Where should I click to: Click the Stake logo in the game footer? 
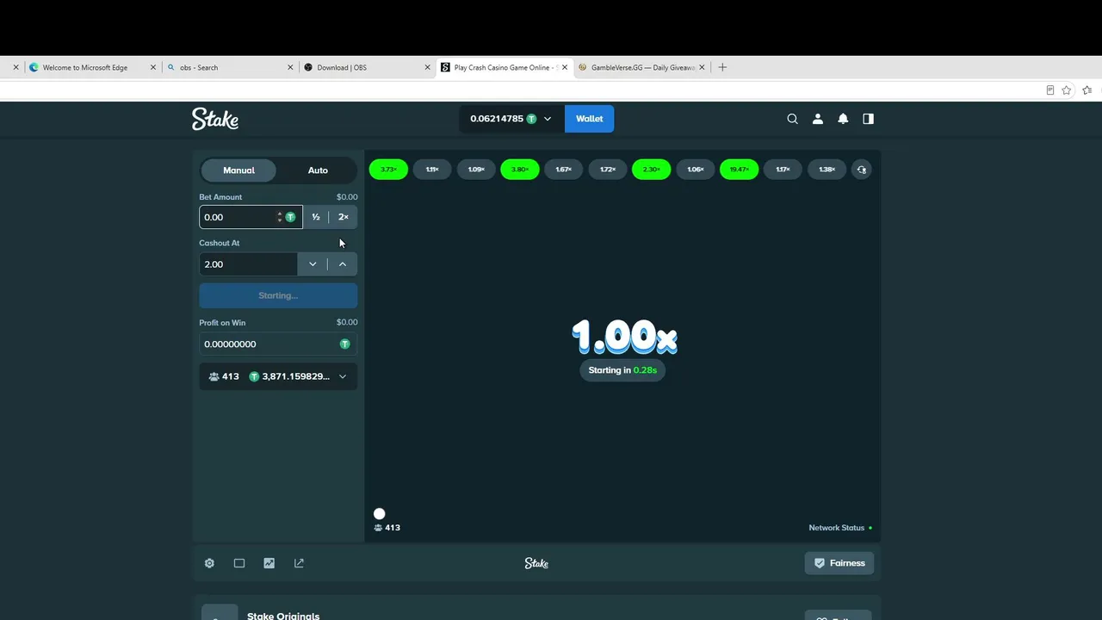[536, 563]
